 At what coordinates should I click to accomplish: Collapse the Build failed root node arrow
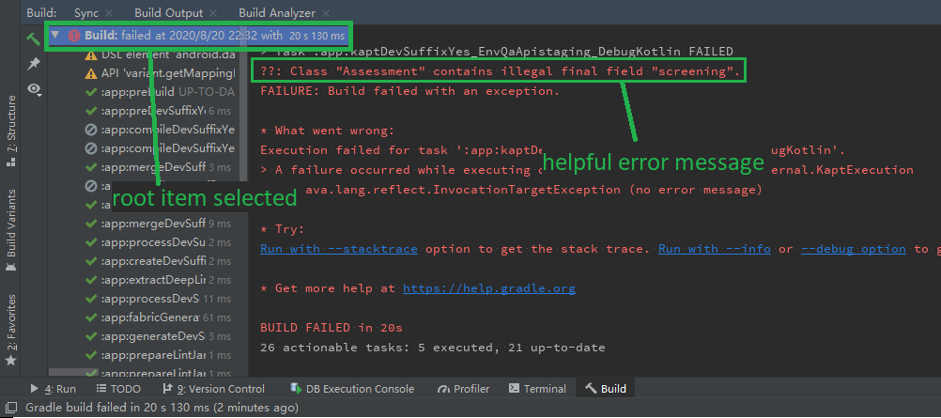click(x=55, y=36)
